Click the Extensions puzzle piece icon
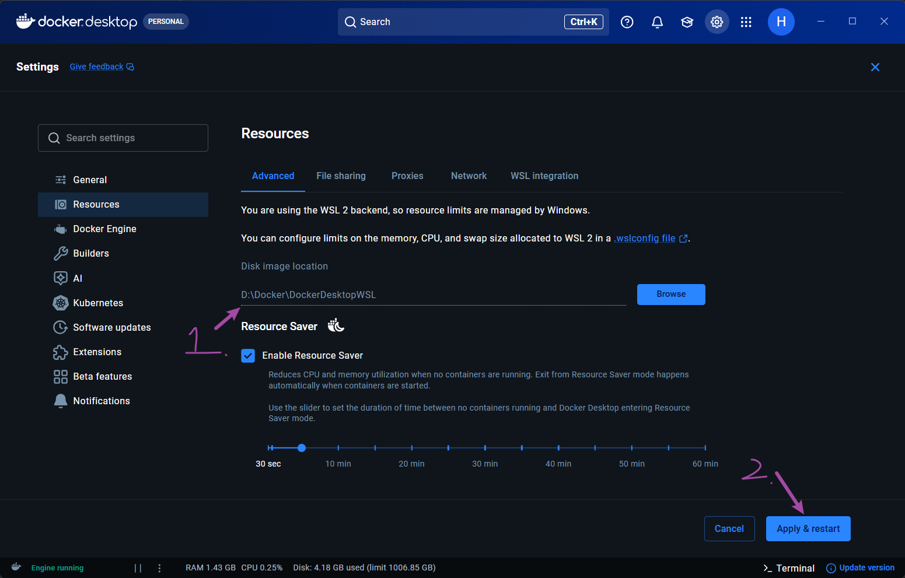The width and height of the screenshot is (905, 578). point(61,352)
